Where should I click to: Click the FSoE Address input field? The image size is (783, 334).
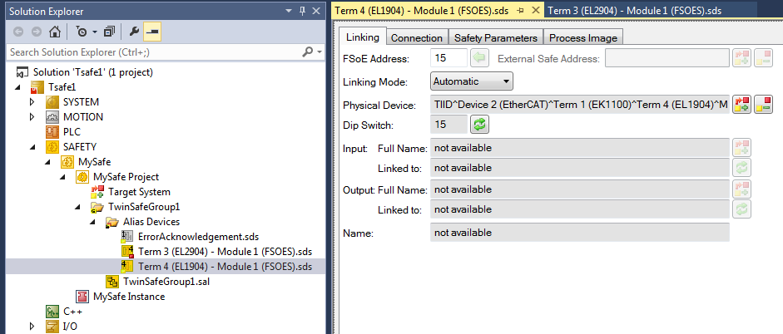point(448,58)
